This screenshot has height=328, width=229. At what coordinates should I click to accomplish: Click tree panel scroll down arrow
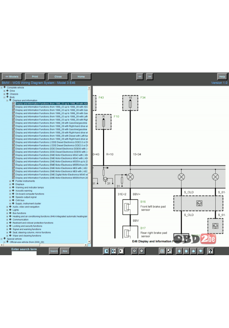89,242
